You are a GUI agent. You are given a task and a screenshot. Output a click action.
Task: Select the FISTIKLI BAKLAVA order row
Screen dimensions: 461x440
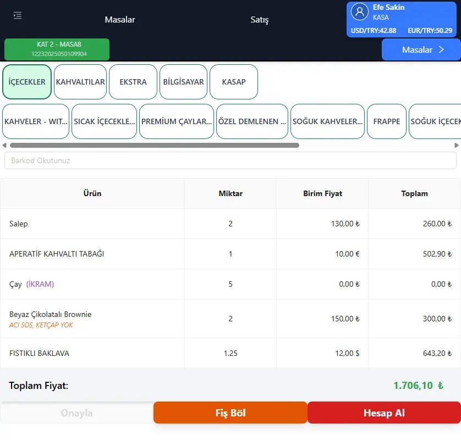[230, 353]
